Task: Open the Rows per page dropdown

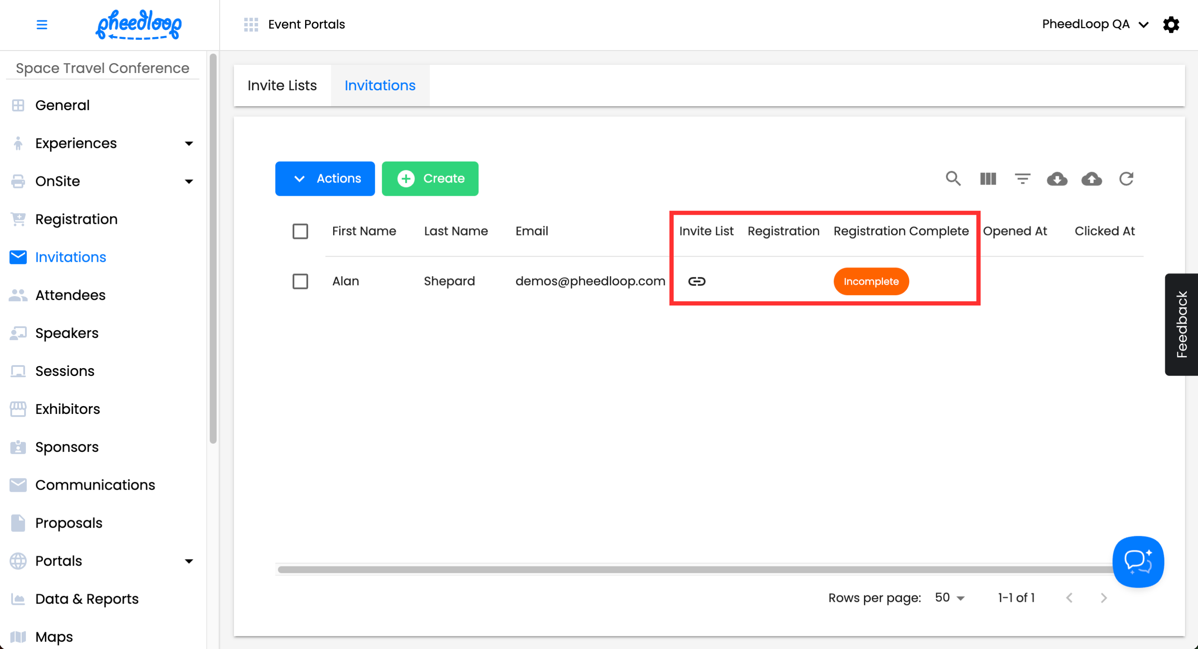Action: [x=949, y=598]
